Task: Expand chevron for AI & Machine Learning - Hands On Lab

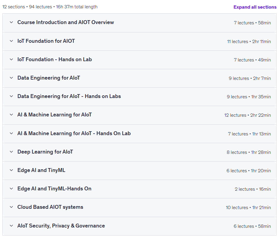Action: click(11, 133)
